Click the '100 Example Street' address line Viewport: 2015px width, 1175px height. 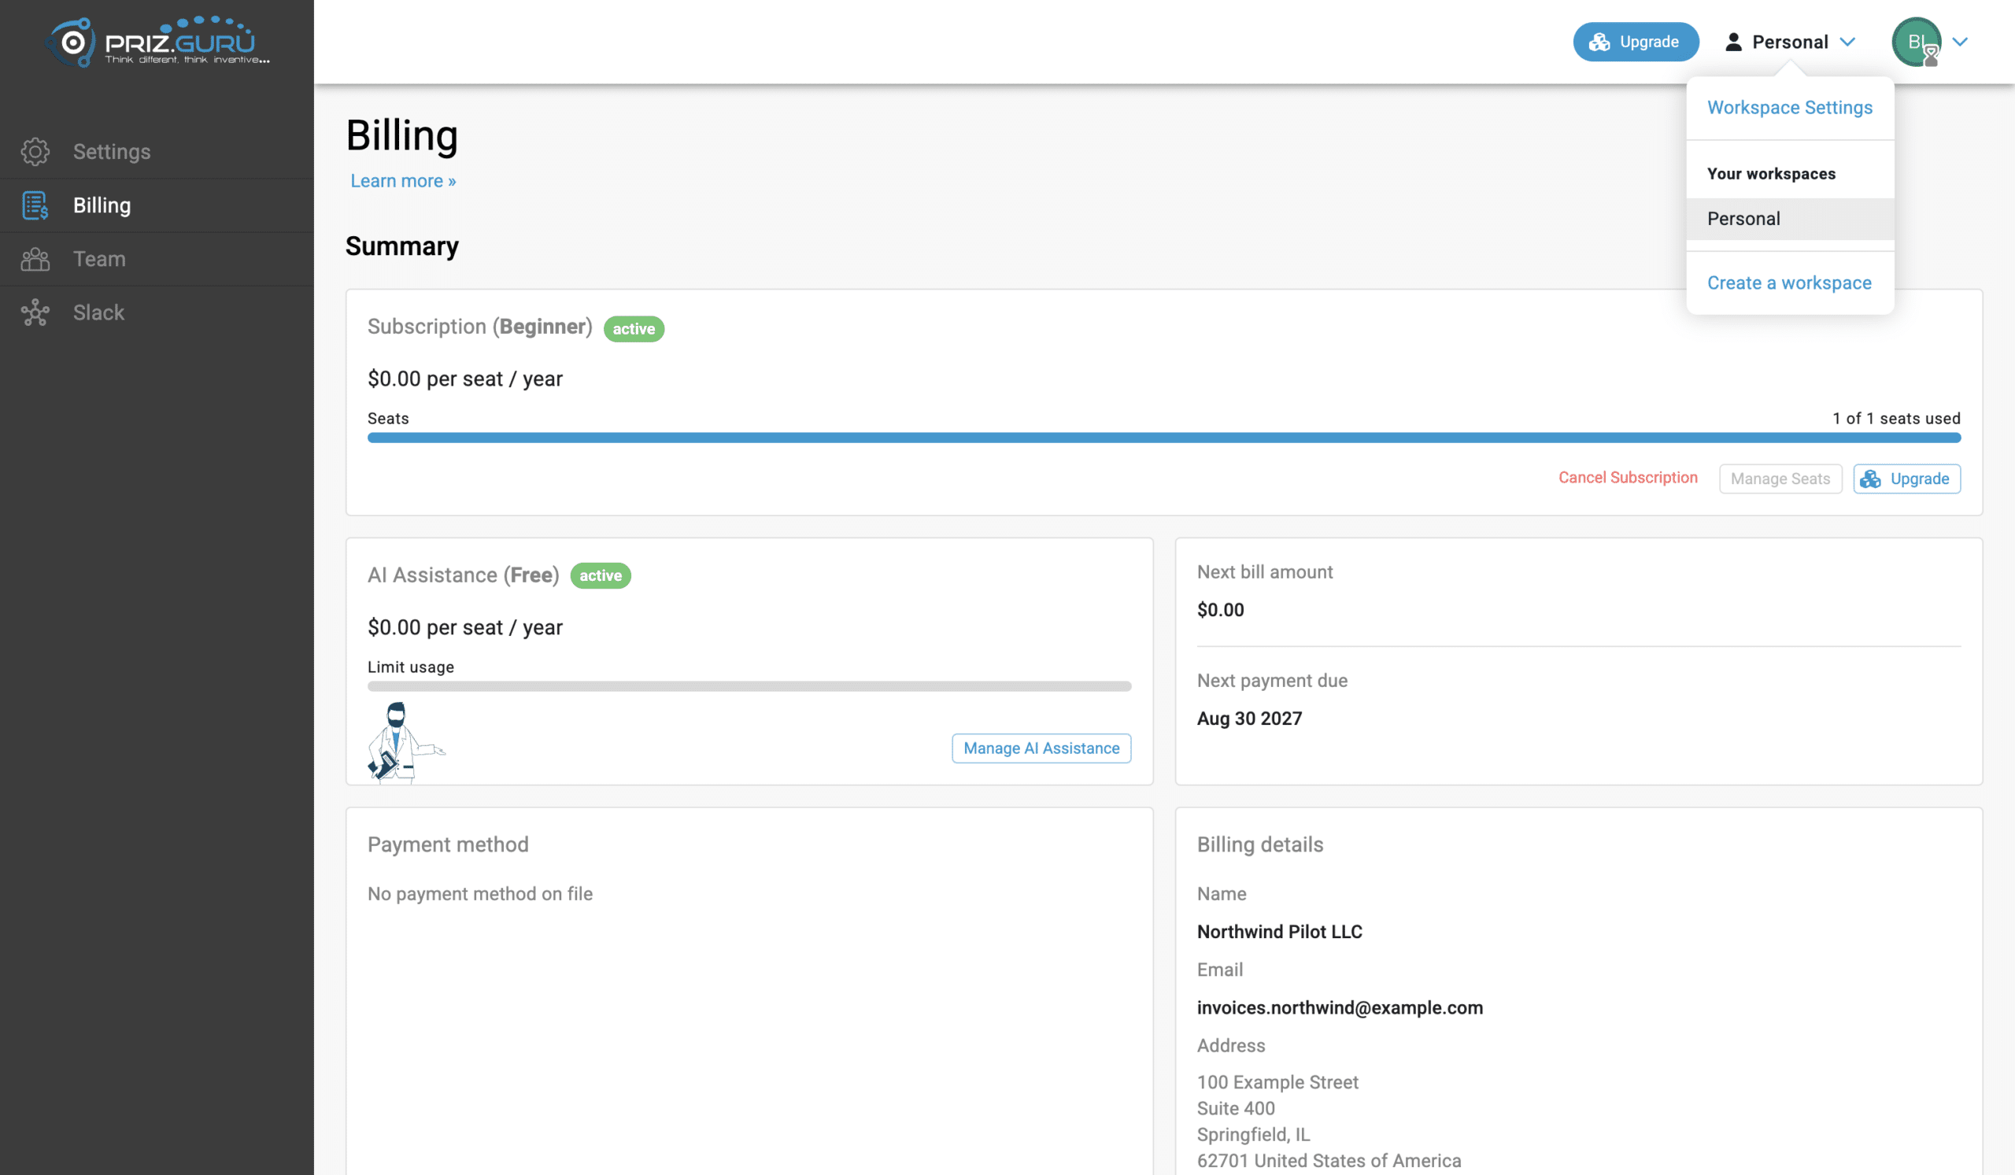1277,1081
